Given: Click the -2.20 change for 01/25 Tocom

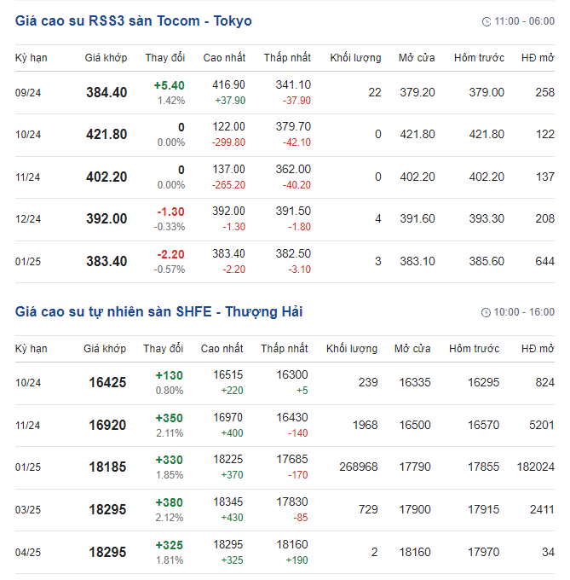Looking at the screenshot, I should [169, 254].
